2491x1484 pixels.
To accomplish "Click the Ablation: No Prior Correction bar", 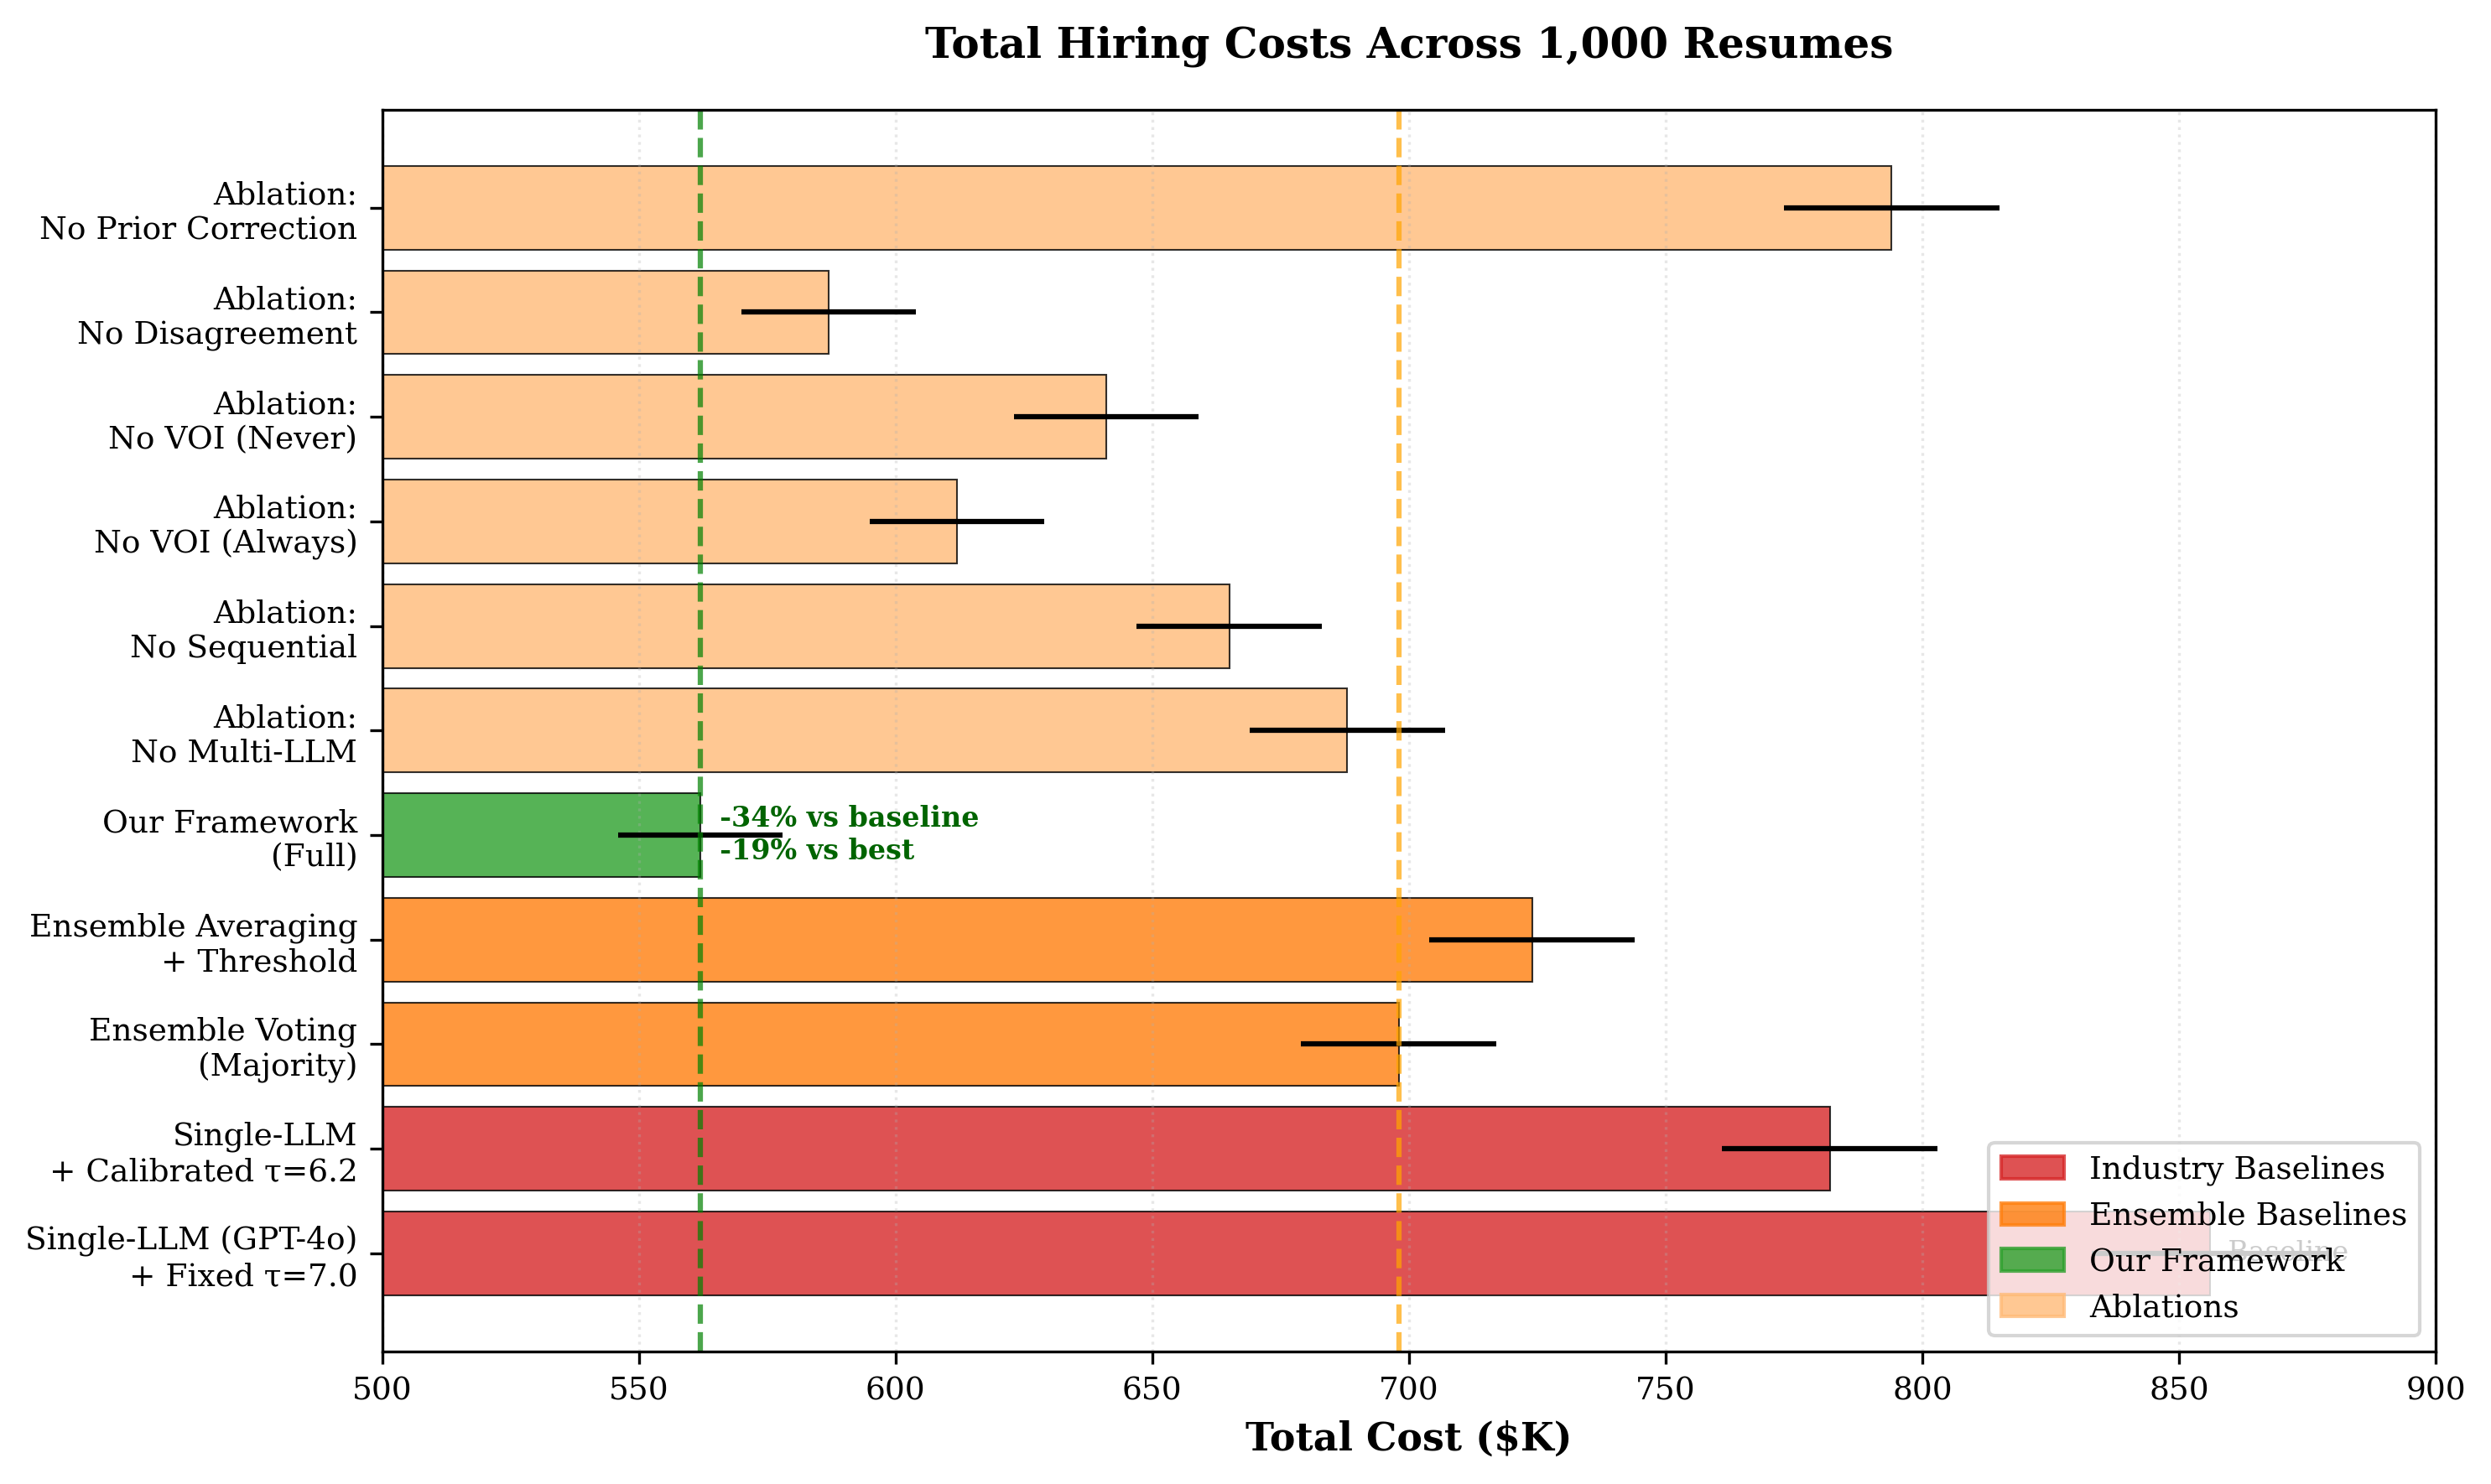I will 1100,208.
